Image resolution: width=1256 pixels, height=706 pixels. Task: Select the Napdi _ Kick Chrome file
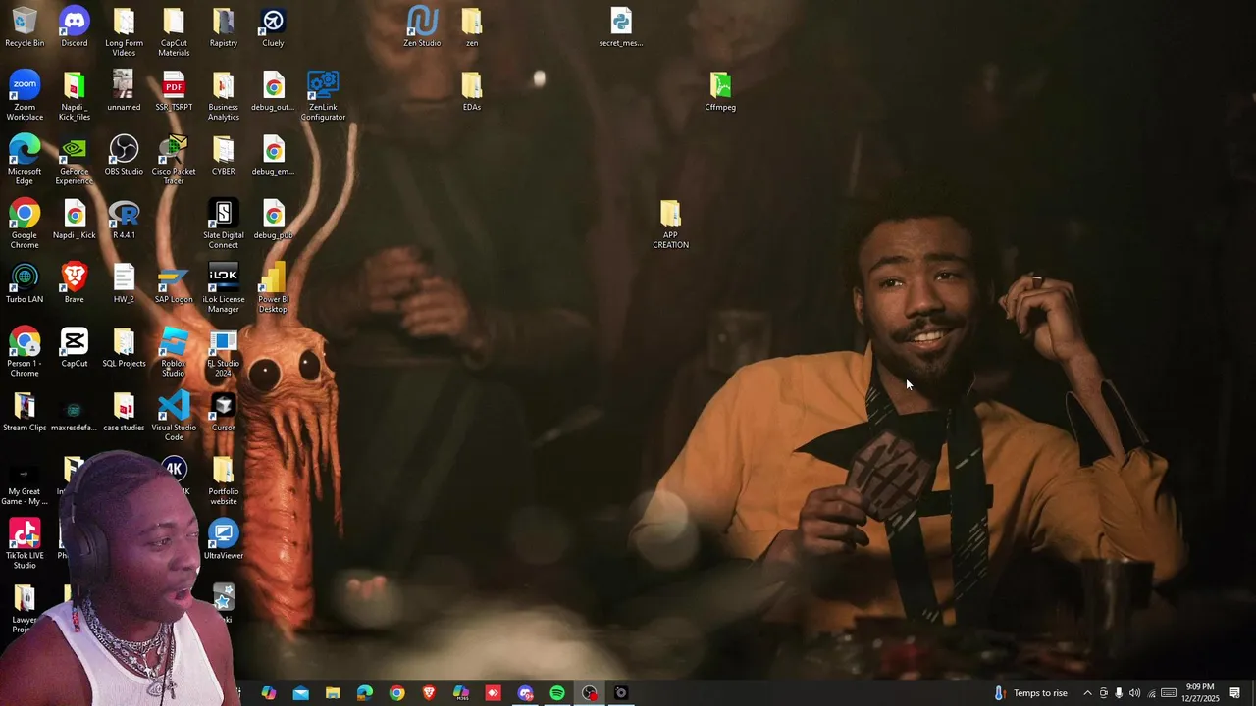click(75, 220)
